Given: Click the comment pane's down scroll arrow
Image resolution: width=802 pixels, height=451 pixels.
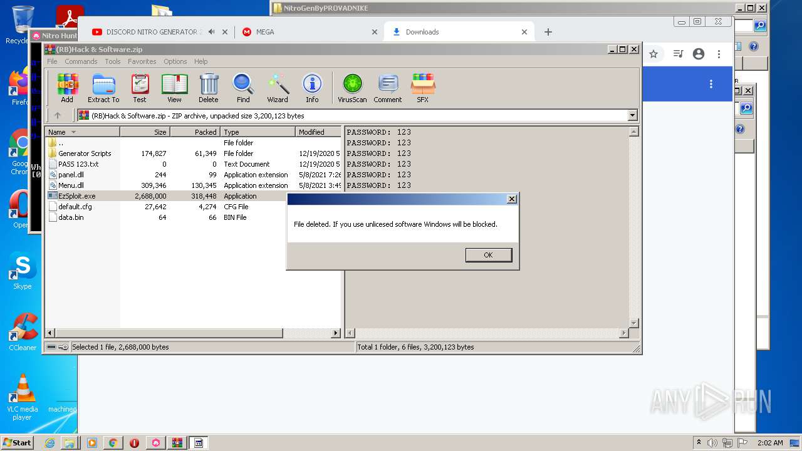Looking at the screenshot, I should [x=633, y=323].
